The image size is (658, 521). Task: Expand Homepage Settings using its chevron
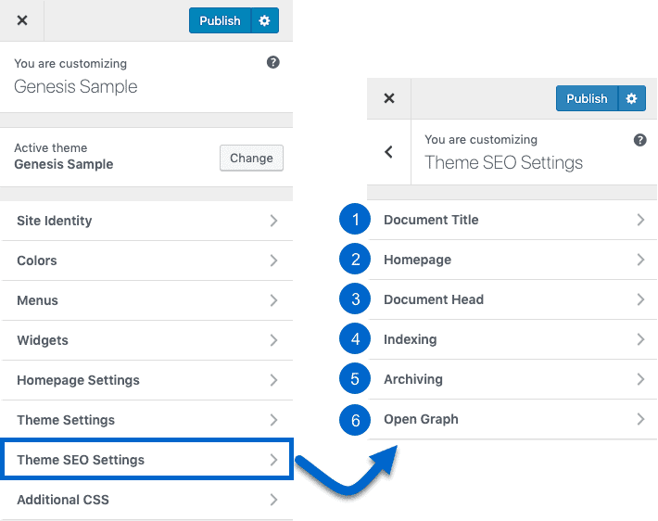[273, 380]
